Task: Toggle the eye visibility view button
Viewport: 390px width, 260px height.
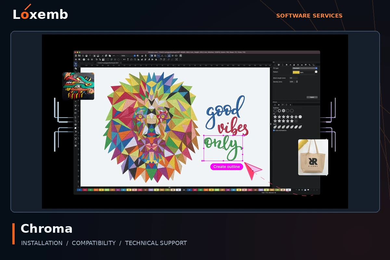Action: (169, 56)
